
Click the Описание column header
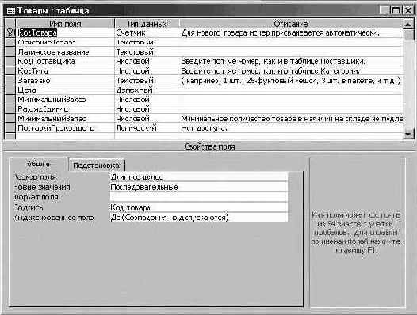coord(291,24)
